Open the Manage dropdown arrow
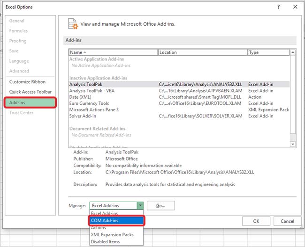This screenshot has height=247, width=305. click(x=140, y=205)
